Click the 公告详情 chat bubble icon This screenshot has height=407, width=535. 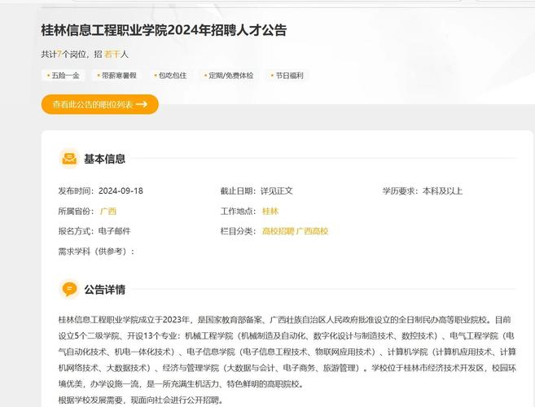tap(69, 289)
